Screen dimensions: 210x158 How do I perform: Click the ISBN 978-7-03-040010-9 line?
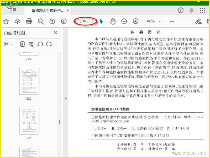coord(110,121)
